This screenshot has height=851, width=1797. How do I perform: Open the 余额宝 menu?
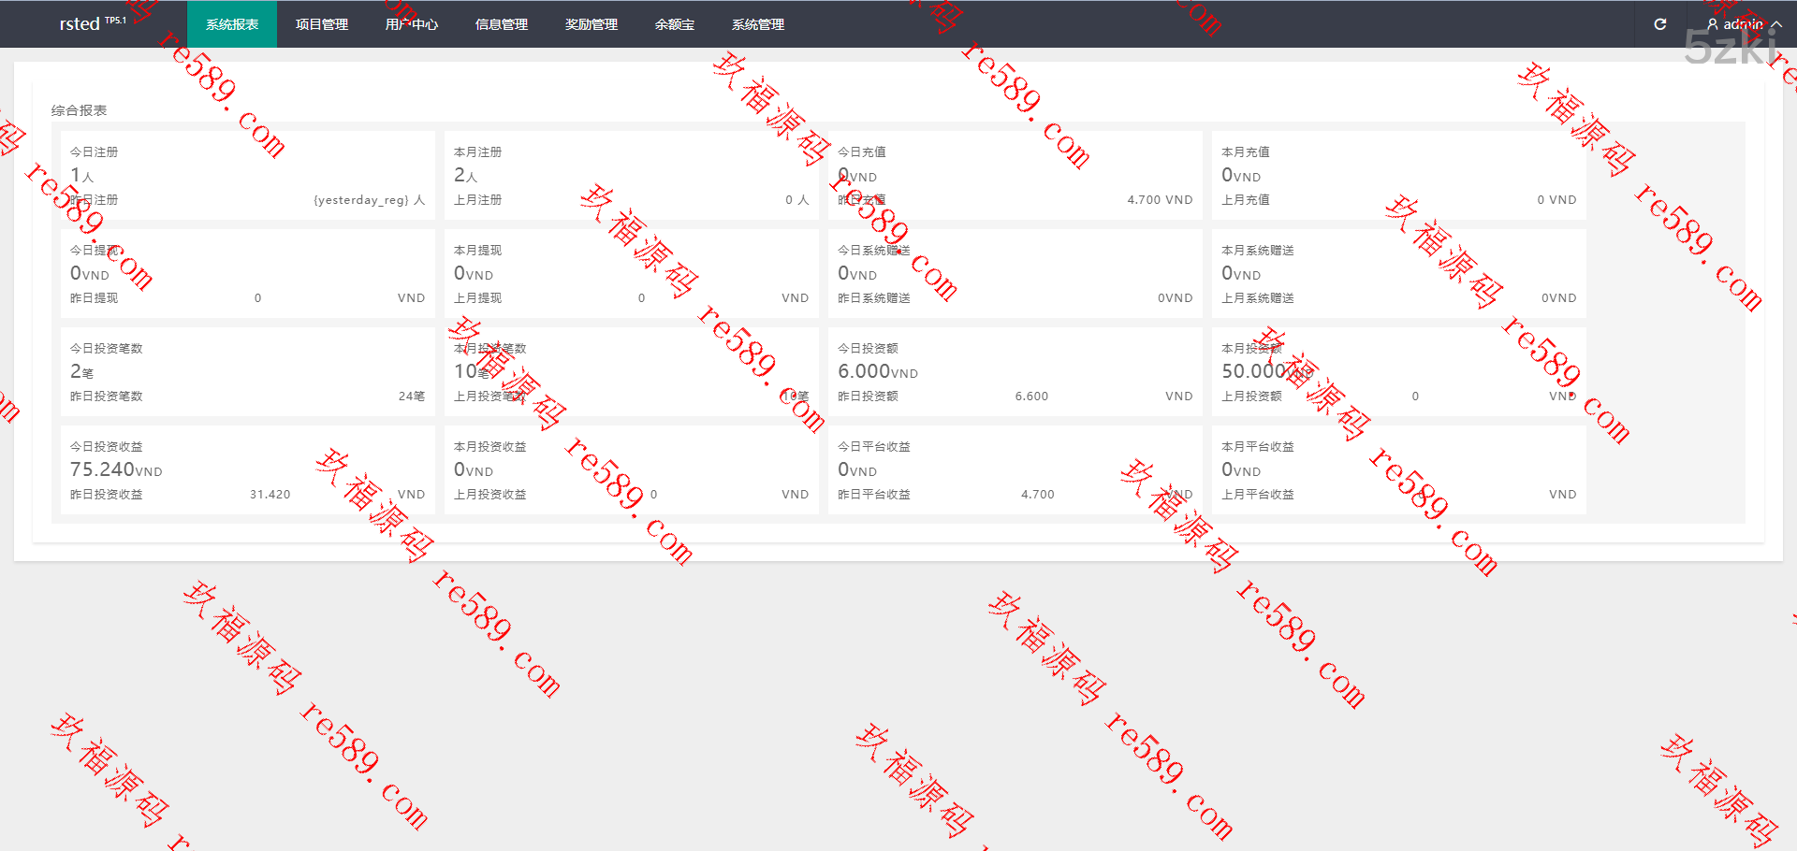[x=675, y=24]
